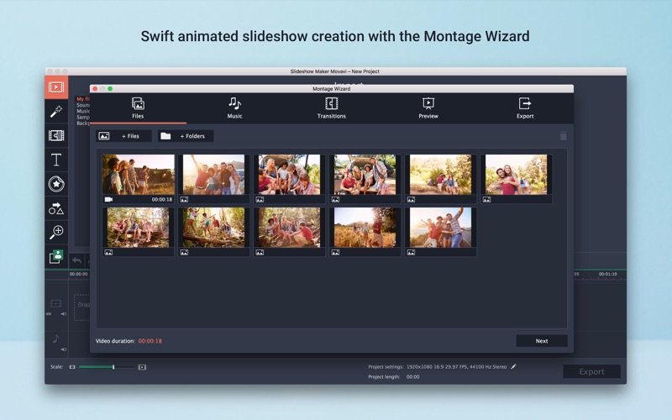Image resolution: width=672 pixels, height=420 pixels.
Task: Select thumbnail of people walking in golden field
Action: coord(365,232)
